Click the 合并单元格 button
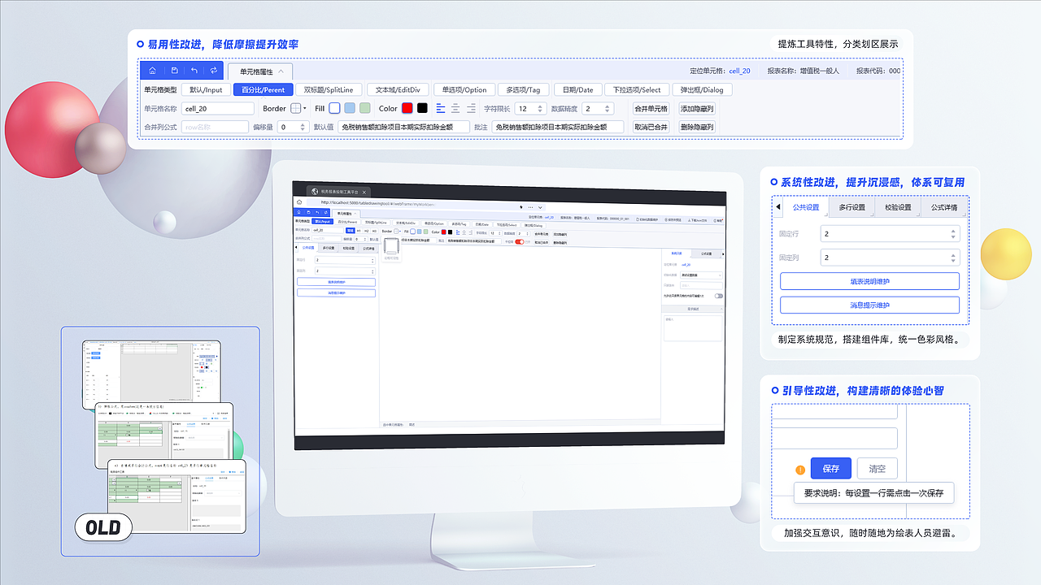Image resolution: width=1041 pixels, height=585 pixels. 651,108
